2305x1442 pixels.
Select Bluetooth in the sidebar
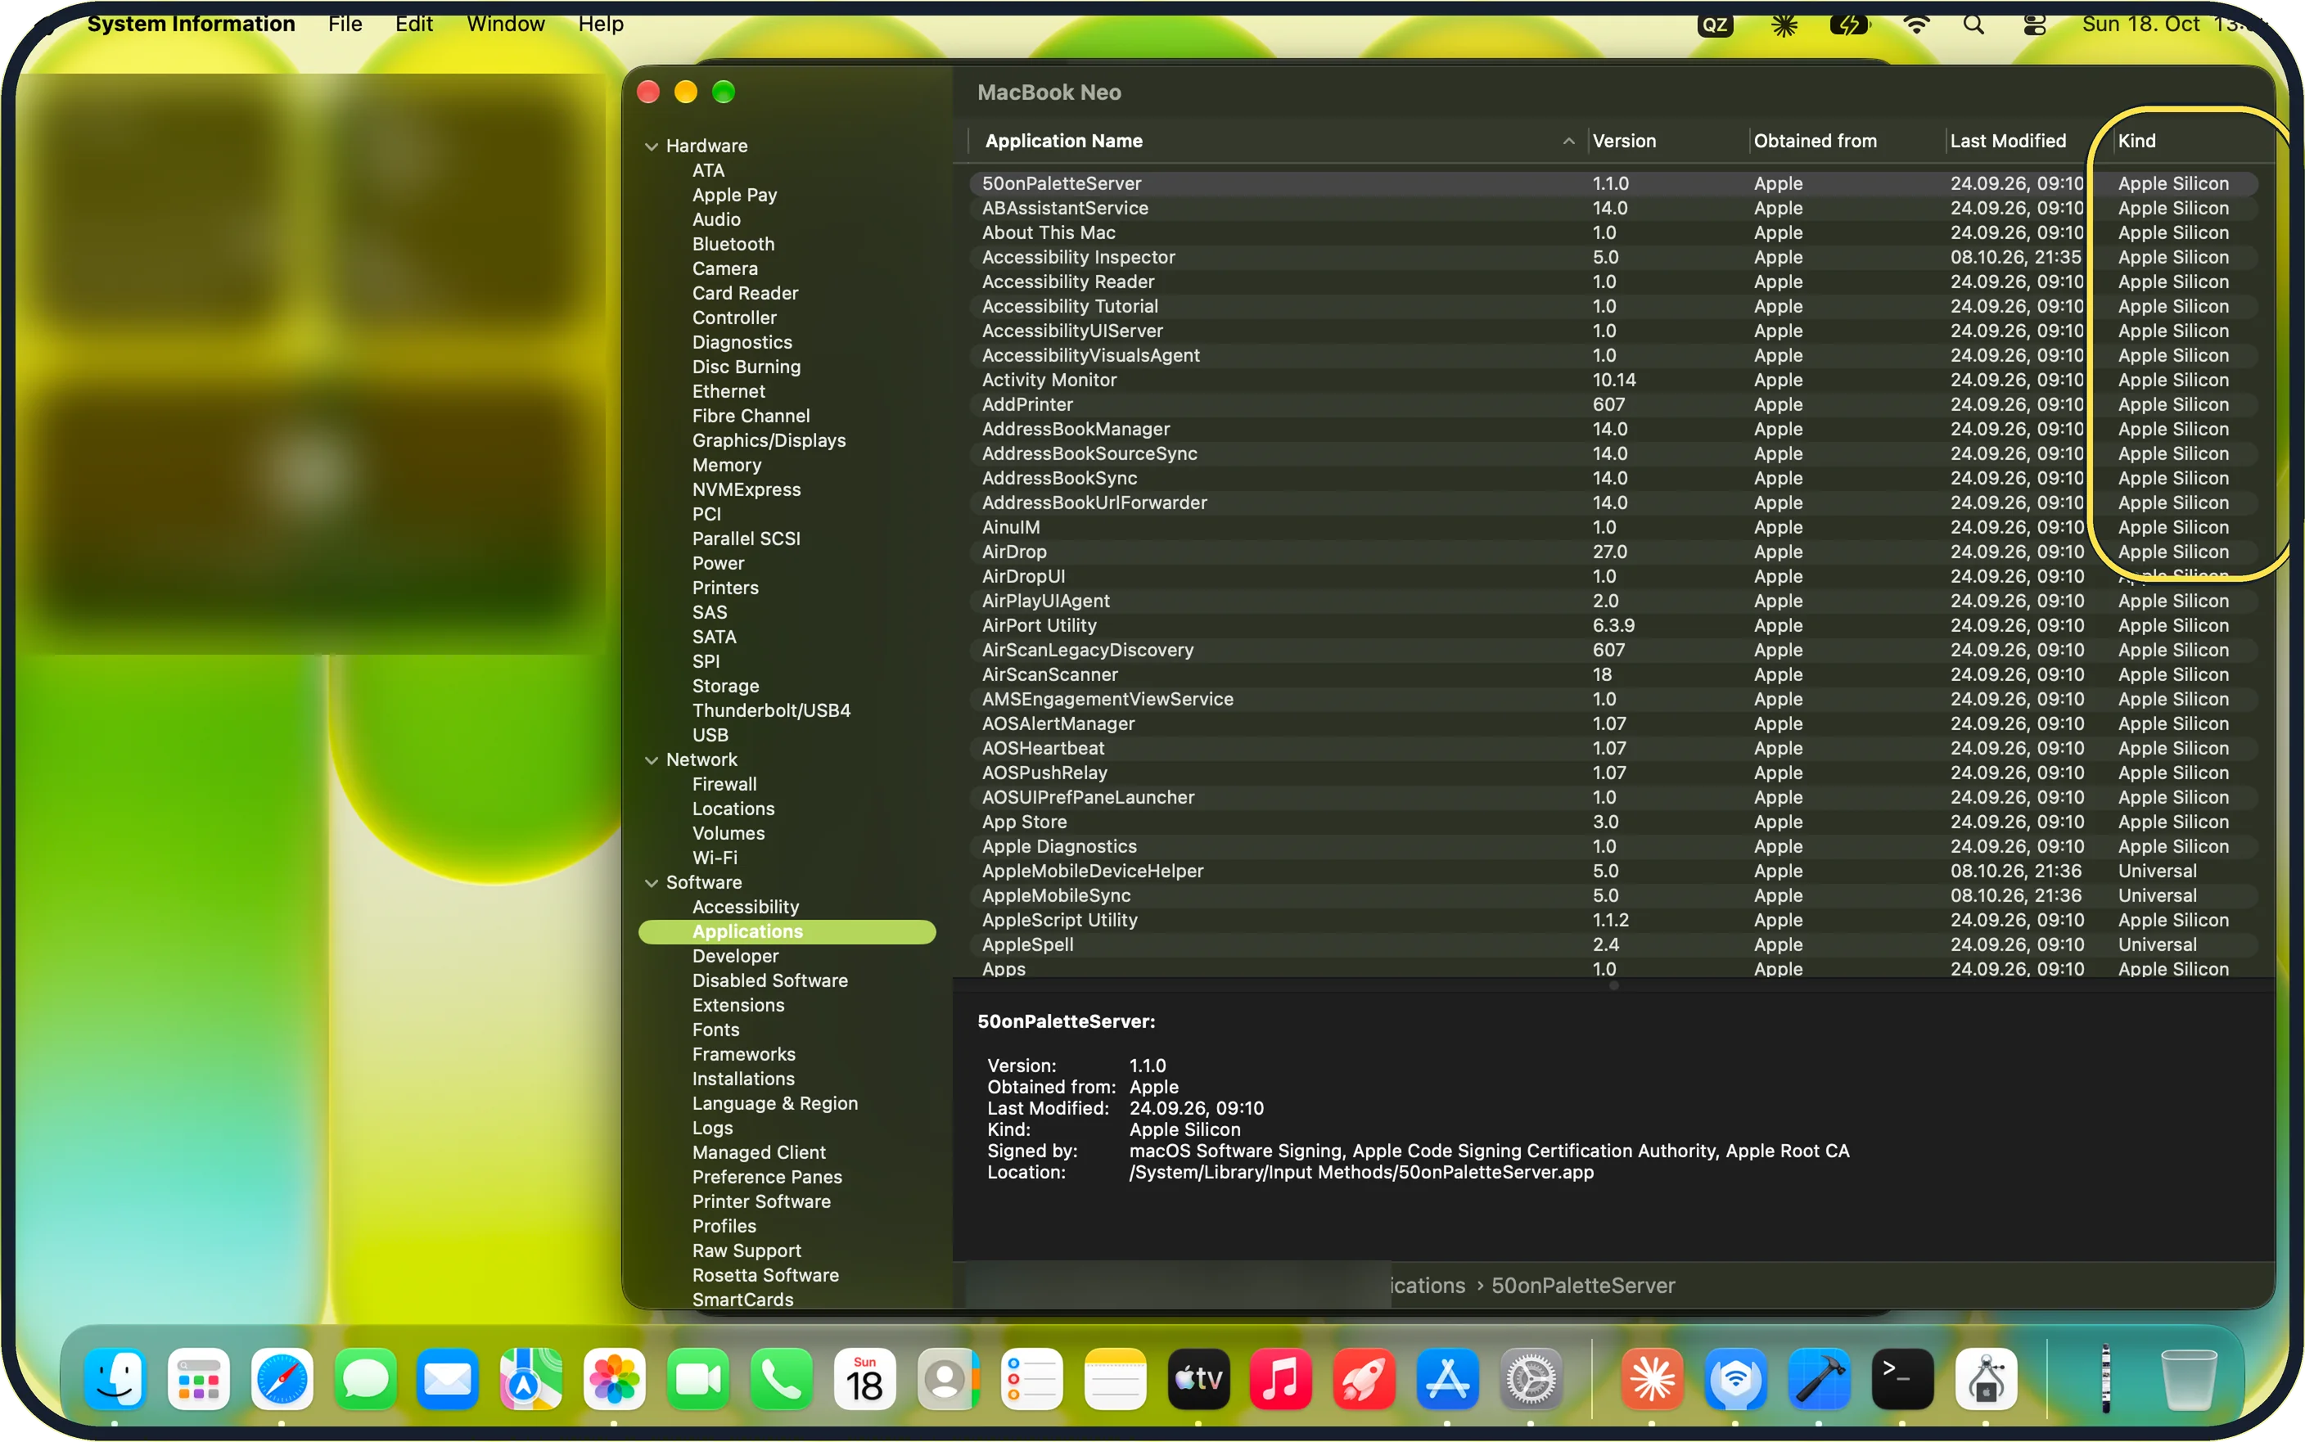tap(733, 244)
